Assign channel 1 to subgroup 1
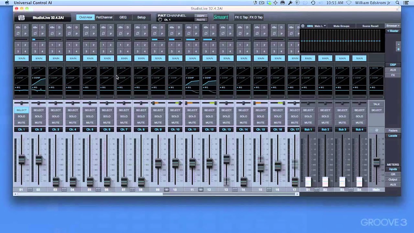This screenshot has height=233, width=414. pos(18,45)
